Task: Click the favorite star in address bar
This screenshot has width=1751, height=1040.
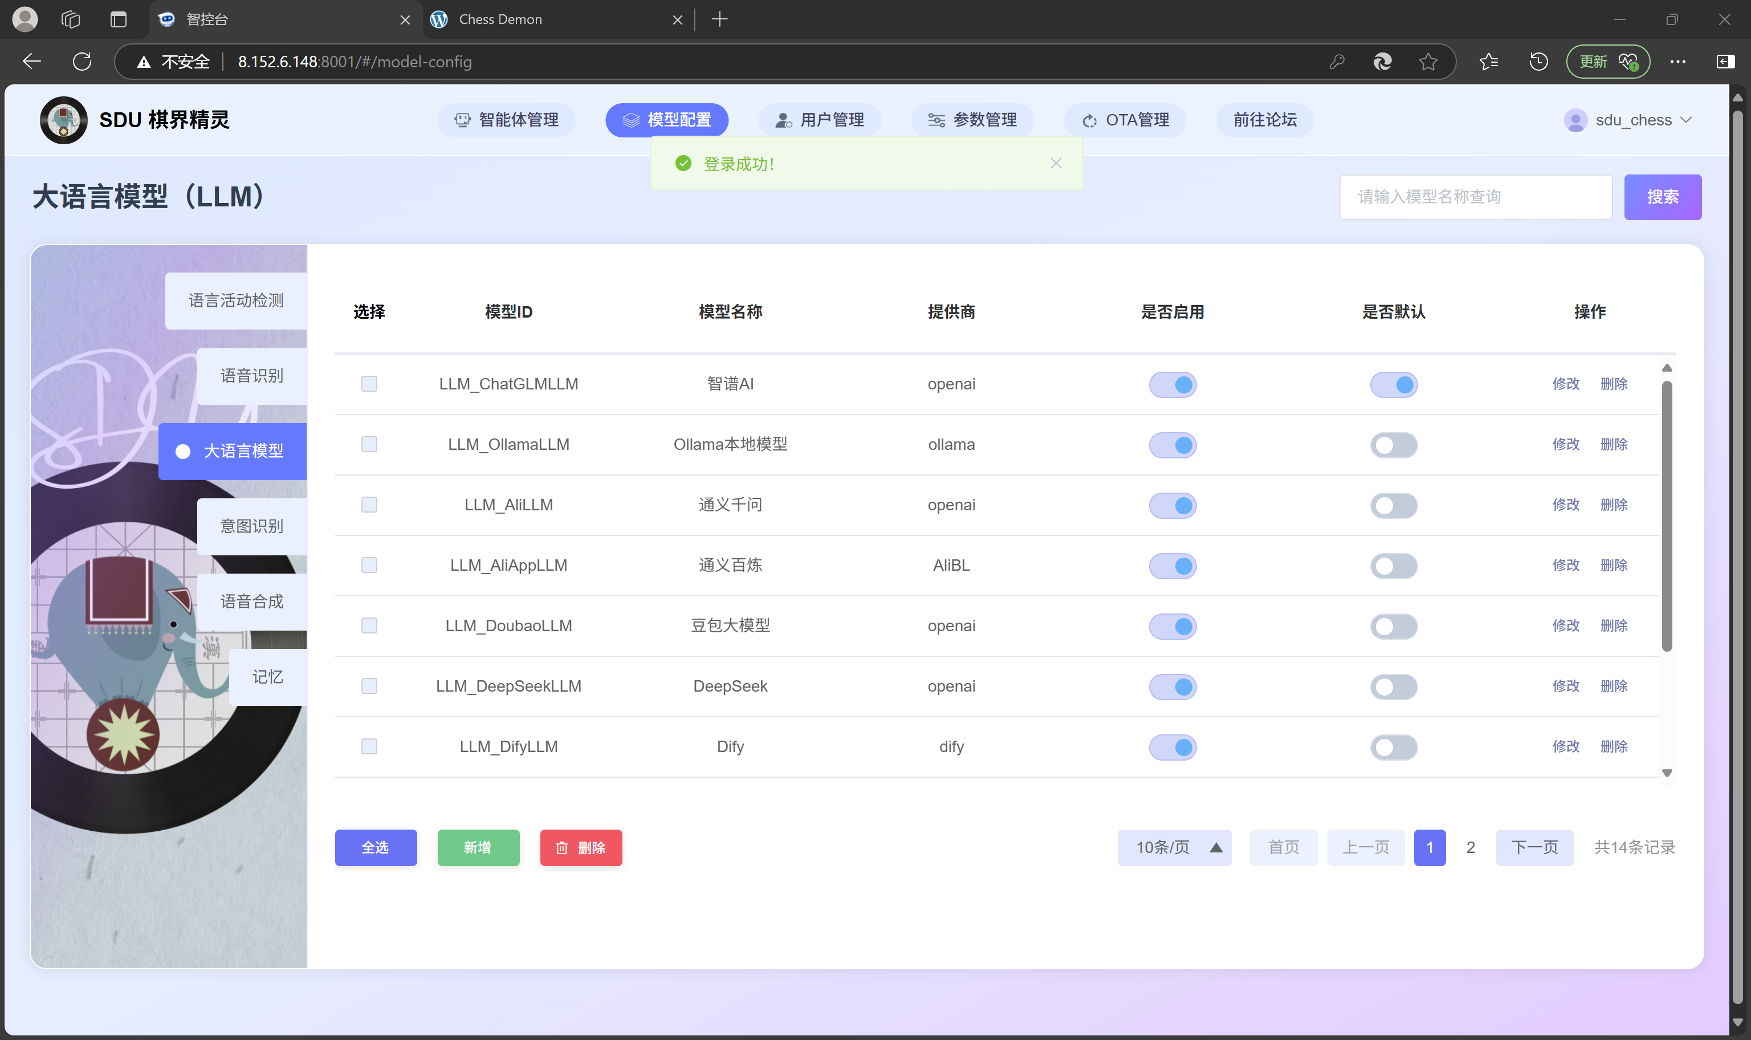Action: pos(1428,62)
